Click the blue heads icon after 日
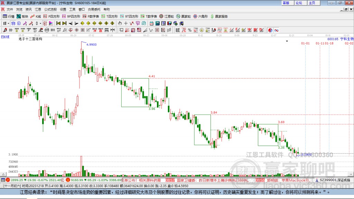 coord(13,23)
